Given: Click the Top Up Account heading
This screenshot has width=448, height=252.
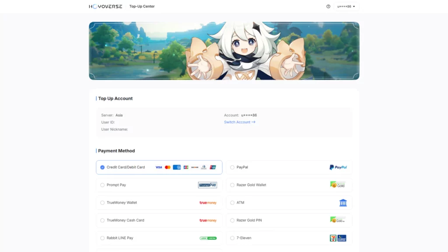Looking at the screenshot, I should pyautogui.click(x=115, y=98).
